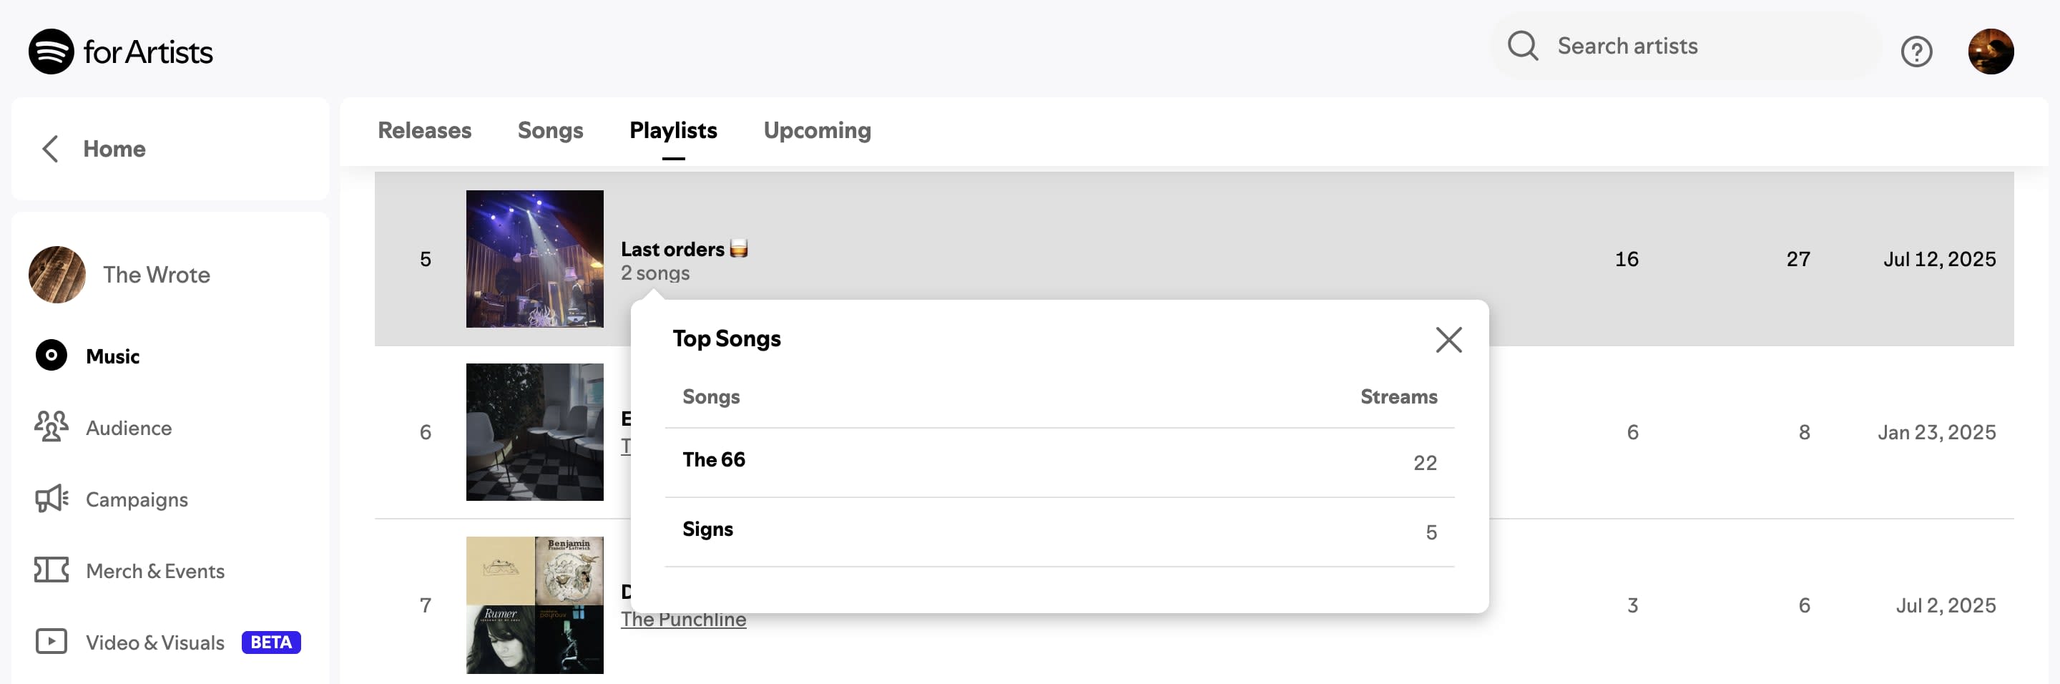Open the Video & Visuals play icon
This screenshot has height=684, width=2060.
tap(51, 642)
